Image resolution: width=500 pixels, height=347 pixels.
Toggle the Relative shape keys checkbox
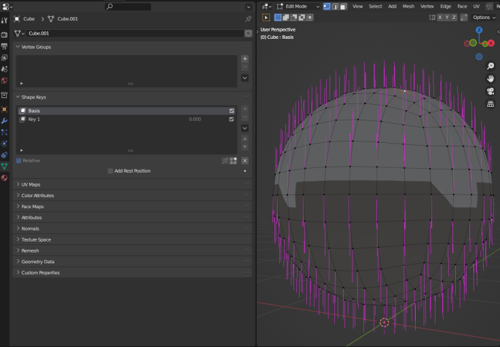coord(18,161)
